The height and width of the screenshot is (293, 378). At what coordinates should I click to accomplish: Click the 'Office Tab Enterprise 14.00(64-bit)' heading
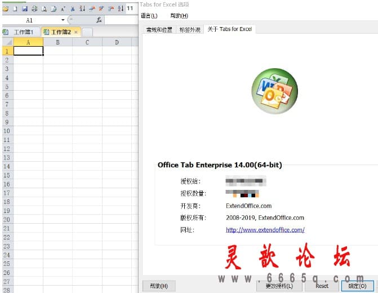(220, 165)
